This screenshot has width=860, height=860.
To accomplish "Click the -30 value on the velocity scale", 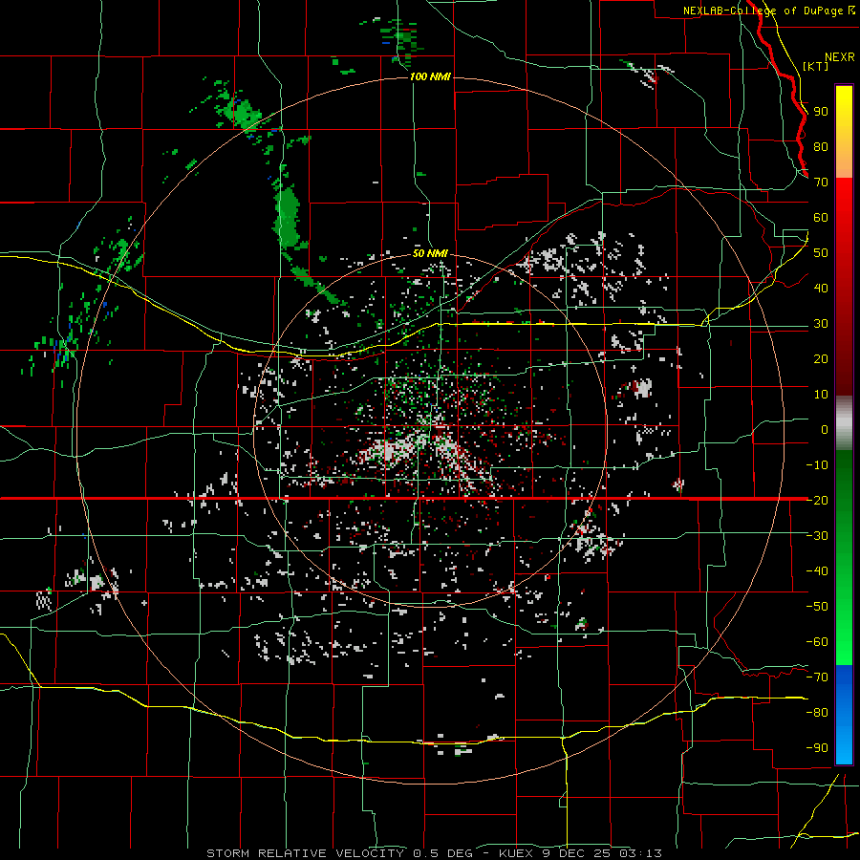I will (x=817, y=536).
